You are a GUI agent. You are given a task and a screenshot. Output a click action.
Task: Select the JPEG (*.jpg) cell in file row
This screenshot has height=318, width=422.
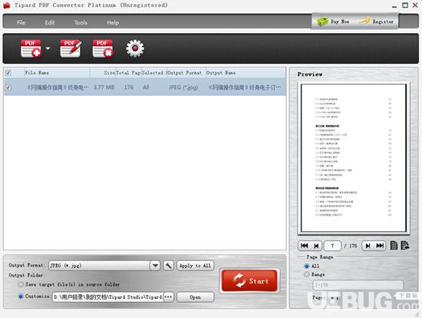click(x=183, y=88)
